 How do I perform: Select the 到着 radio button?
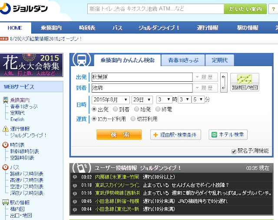[115, 109]
